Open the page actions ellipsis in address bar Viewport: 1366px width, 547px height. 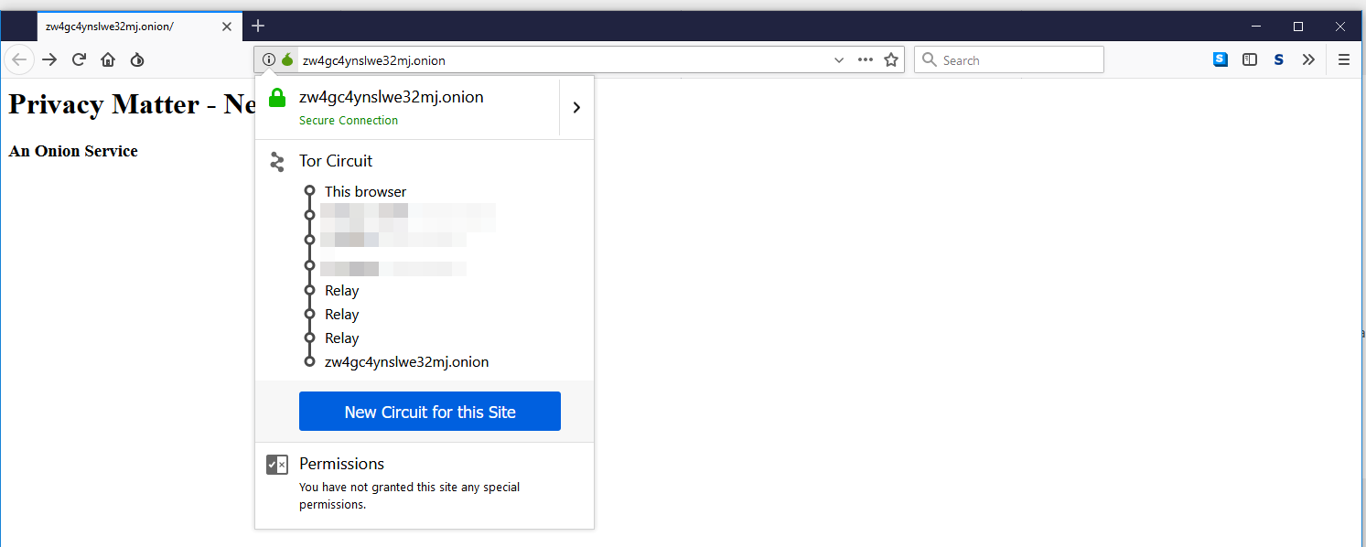tap(865, 59)
